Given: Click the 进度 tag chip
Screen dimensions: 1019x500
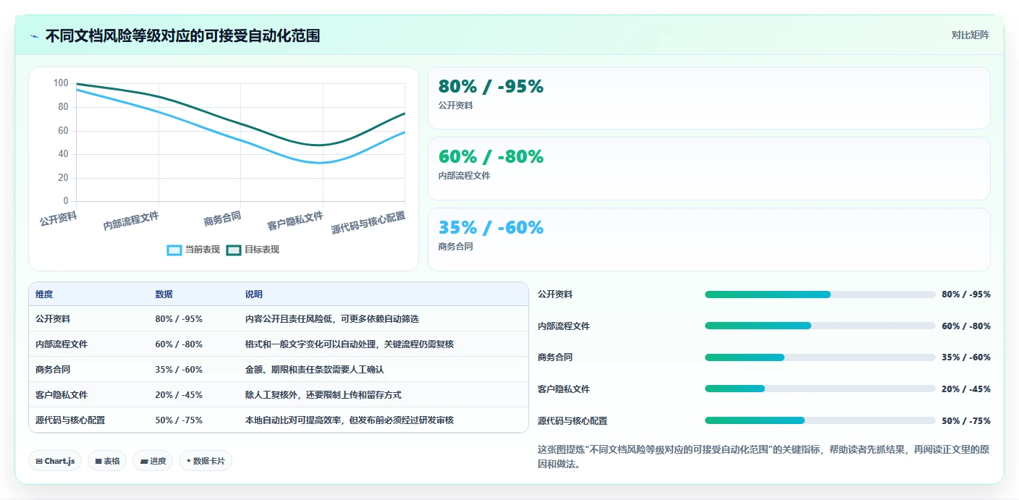Looking at the screenshot, I should [x=153, y=461].
